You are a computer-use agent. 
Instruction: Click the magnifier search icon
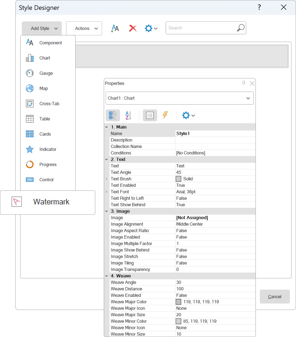pyautogui.click(x=240, y=28)
